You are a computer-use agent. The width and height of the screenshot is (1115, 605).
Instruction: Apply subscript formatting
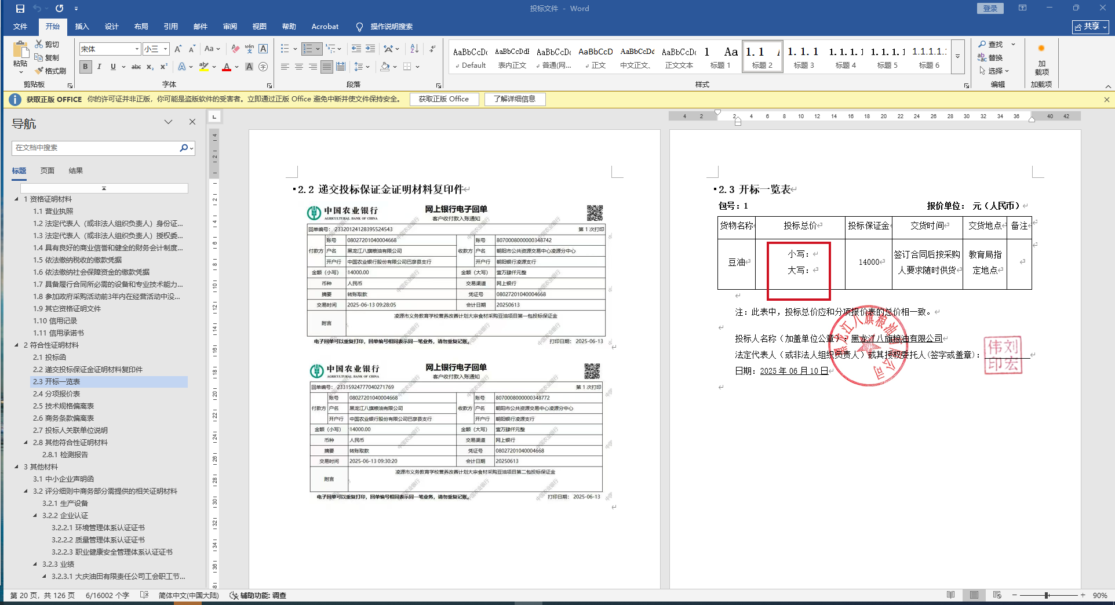tap(150, 67)
